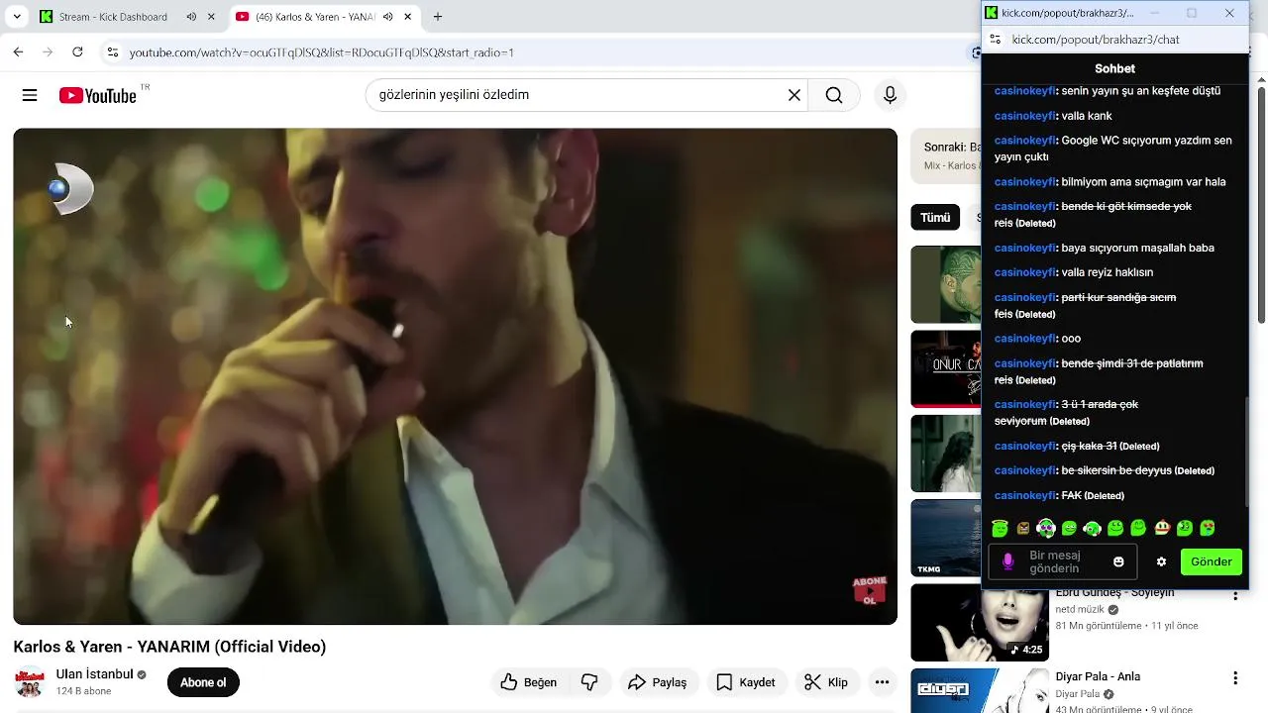
Task: Subscribe using the Abone ol button
Action: pyautogui.click(x=203, y=682)
